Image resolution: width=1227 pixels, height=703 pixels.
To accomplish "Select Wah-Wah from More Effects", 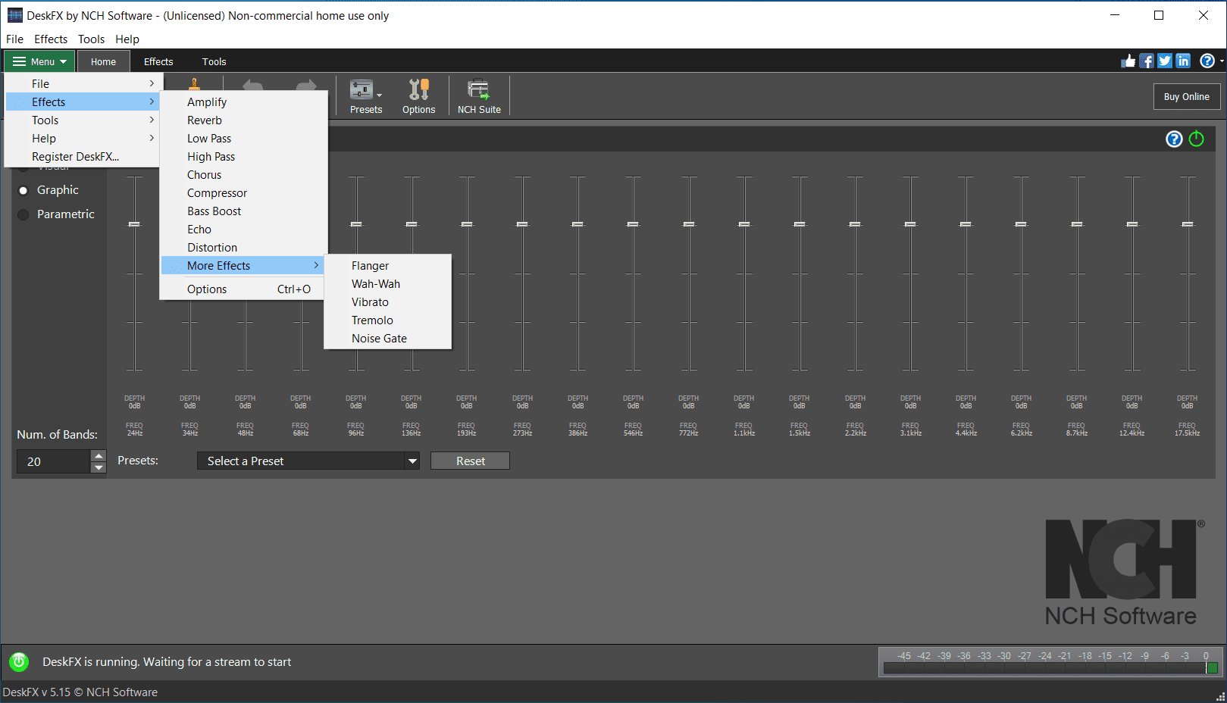I will click(387, 284).
